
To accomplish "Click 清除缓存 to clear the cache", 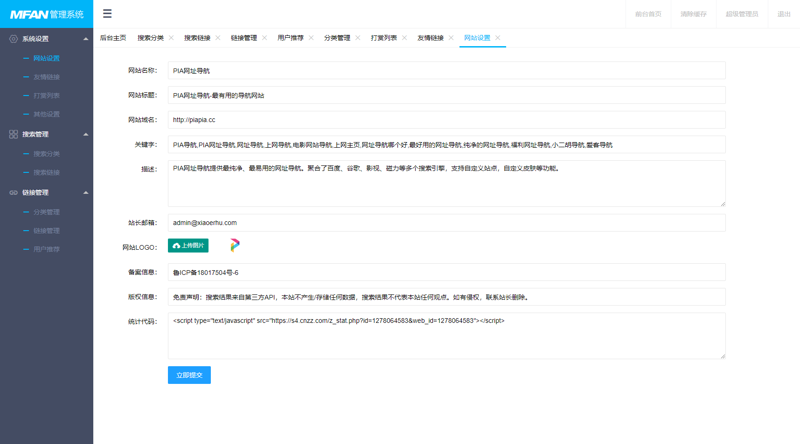I will 693,14.
